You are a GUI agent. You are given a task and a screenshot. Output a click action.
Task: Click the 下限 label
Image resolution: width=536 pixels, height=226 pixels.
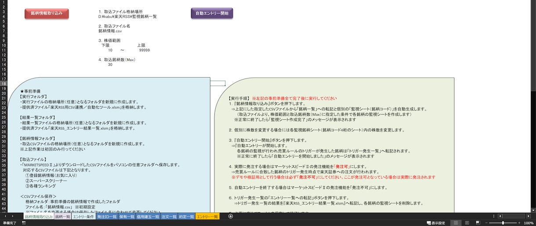(105, 45)
